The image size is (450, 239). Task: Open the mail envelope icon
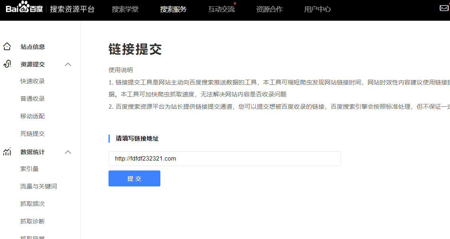(x=444, y=8)
